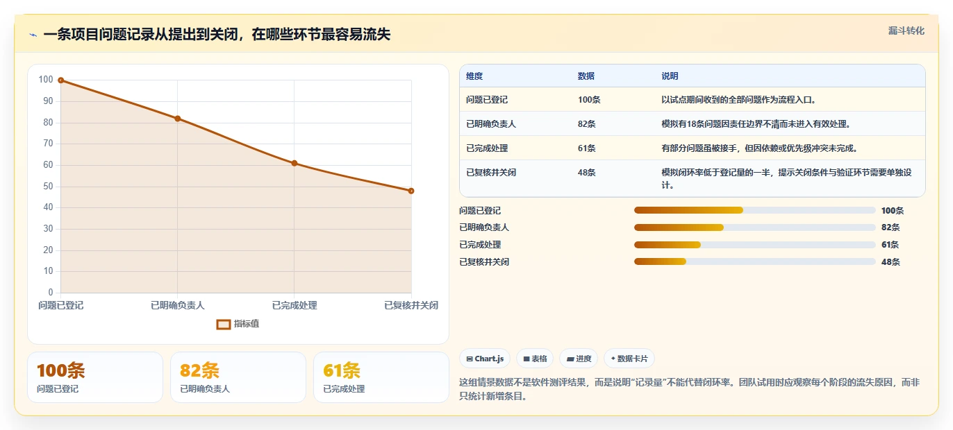This screenshot has width=953, height=430.
Task: Click the 数据 column header
Action: point(586,76)
